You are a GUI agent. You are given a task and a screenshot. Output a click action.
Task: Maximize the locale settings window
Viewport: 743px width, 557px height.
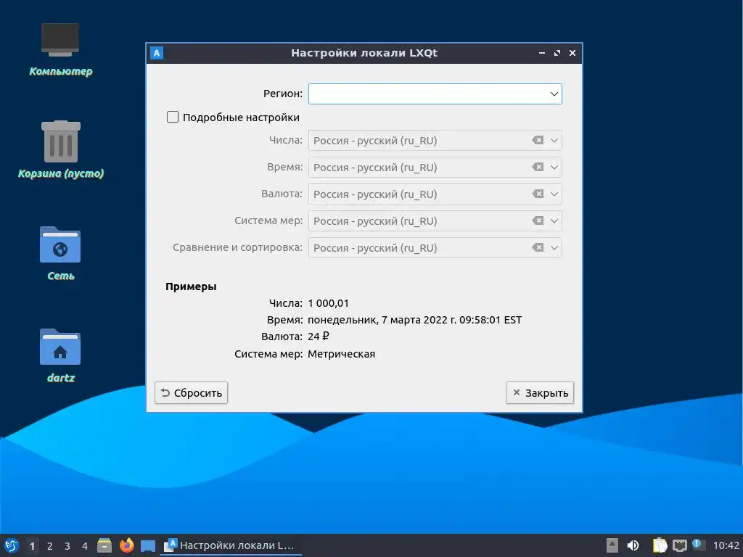[557, 53]
